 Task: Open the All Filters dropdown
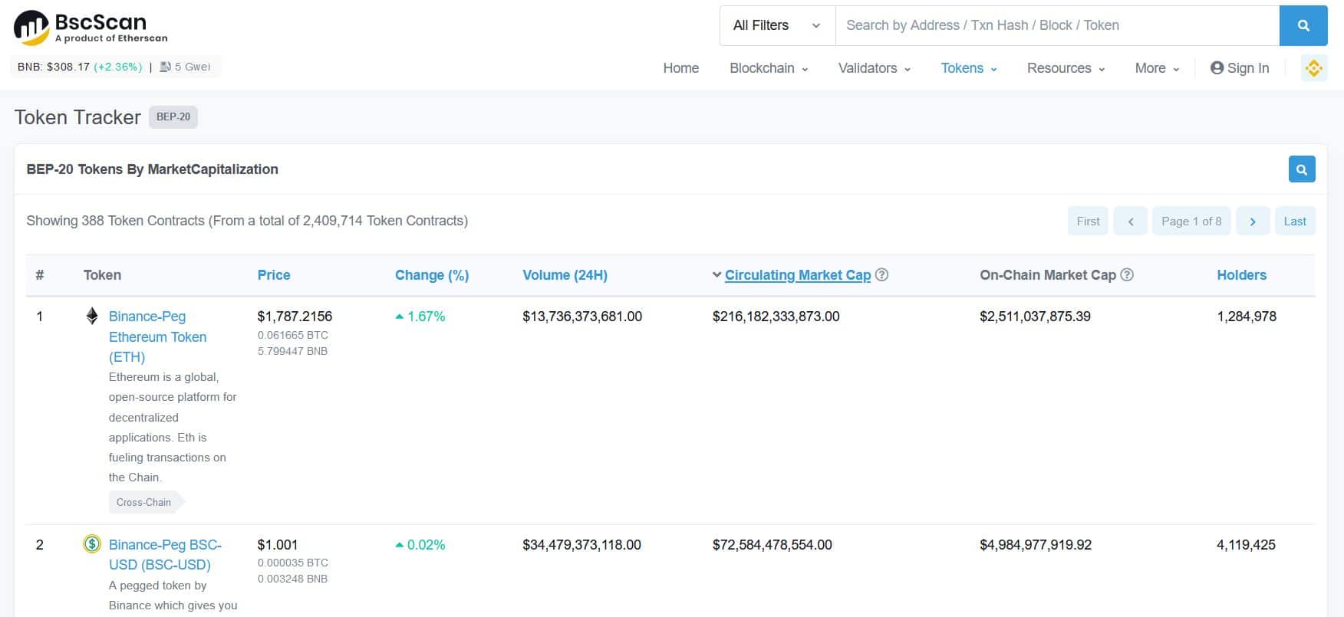click(x=777, y=25)
